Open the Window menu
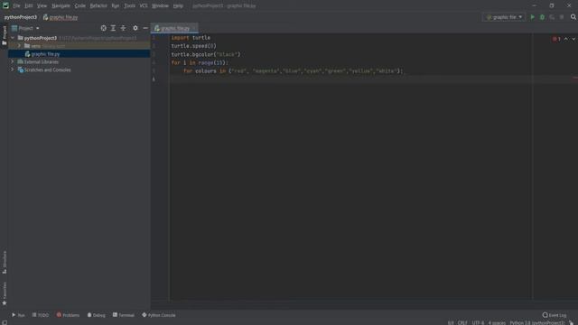Image resolution: width=578 pixels, height=325 pixels. 160,5
